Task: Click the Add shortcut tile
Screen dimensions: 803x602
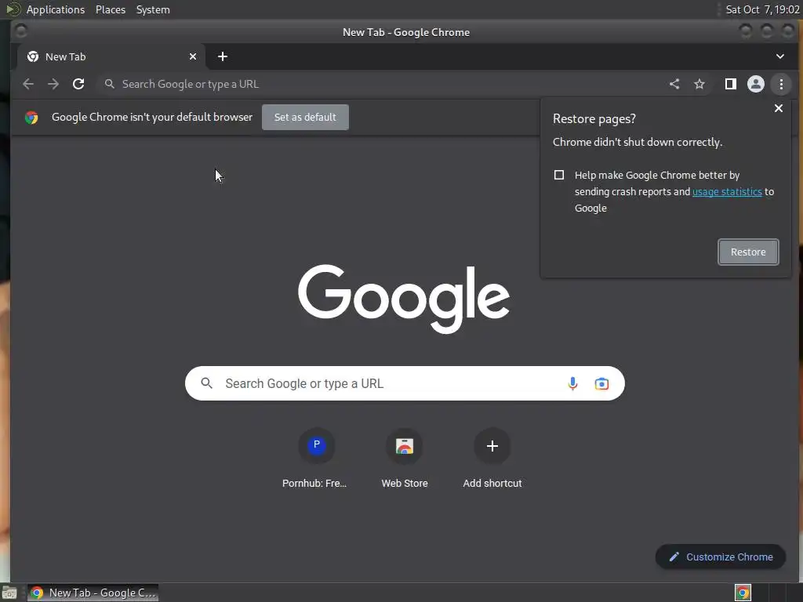Action: 492,458
